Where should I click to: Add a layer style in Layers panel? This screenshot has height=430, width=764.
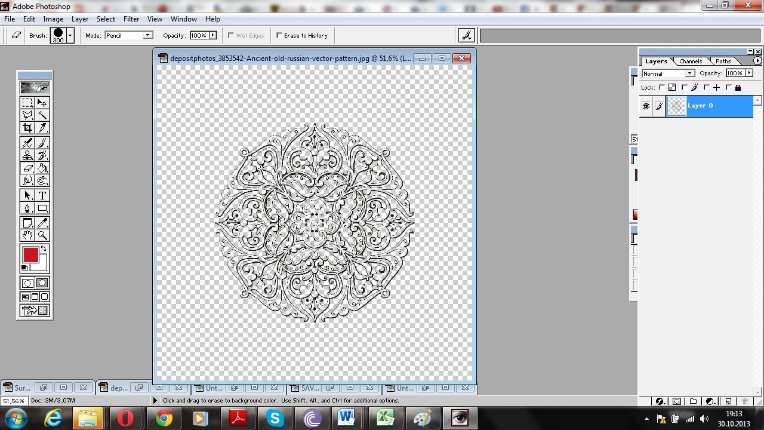[x=660, y=401]
